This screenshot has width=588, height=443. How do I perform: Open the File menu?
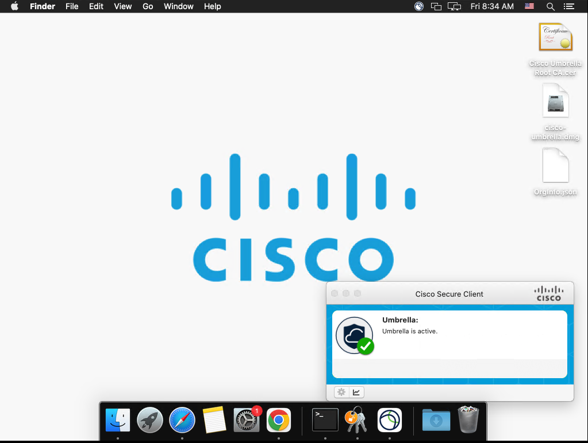pos(72,6)
